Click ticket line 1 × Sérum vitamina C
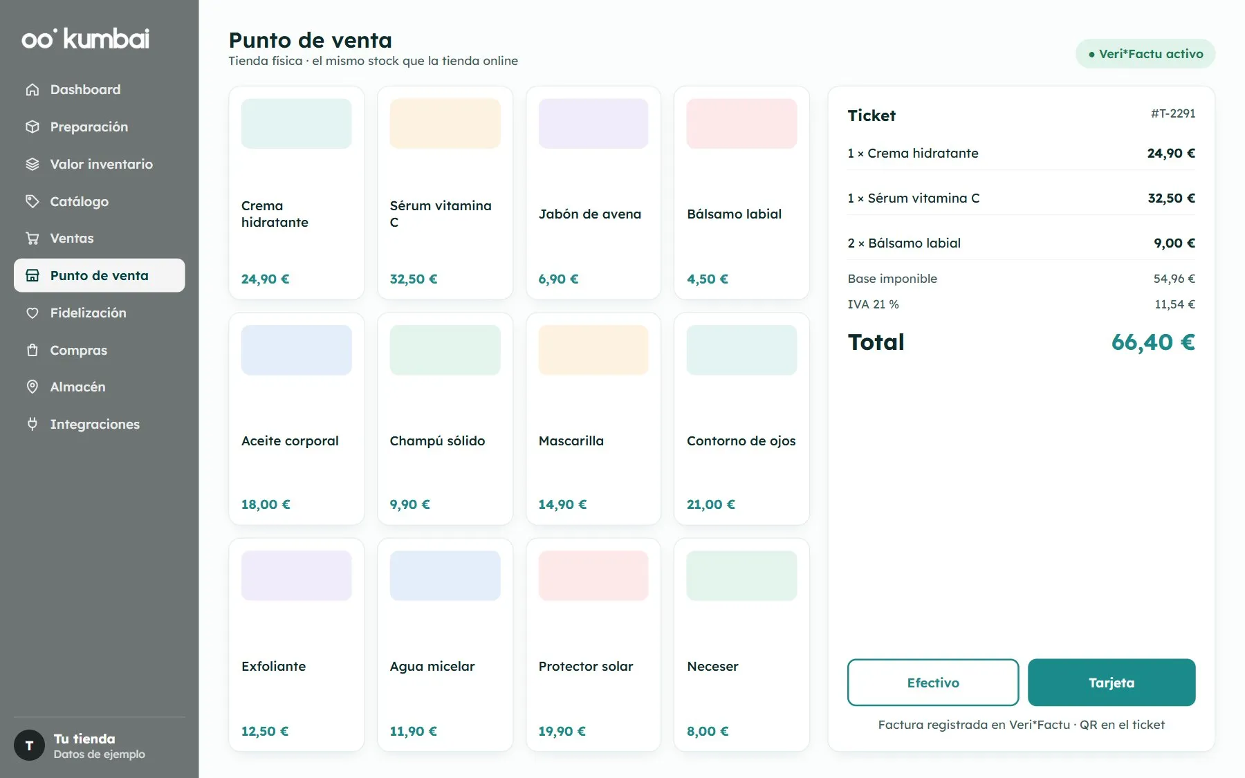The image size is (1245, 778). pos(1022,198)
